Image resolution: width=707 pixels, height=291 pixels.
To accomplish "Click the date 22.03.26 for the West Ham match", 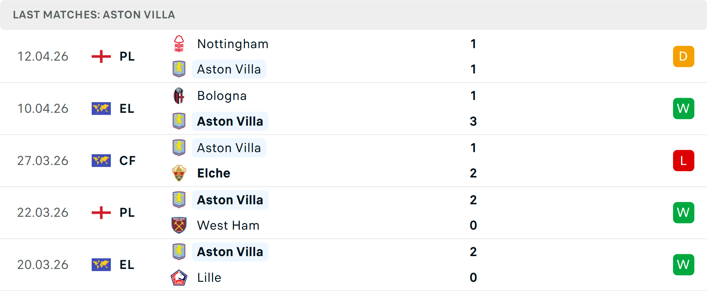I will [x=43, y=212].
